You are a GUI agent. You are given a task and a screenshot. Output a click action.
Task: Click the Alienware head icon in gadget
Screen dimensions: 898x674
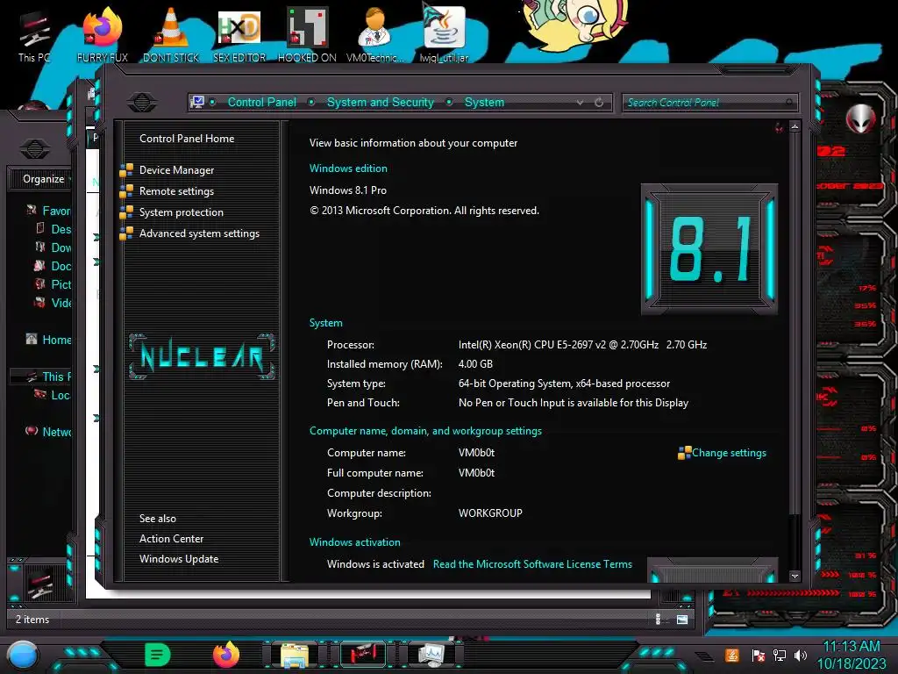(x=861, y=119)
